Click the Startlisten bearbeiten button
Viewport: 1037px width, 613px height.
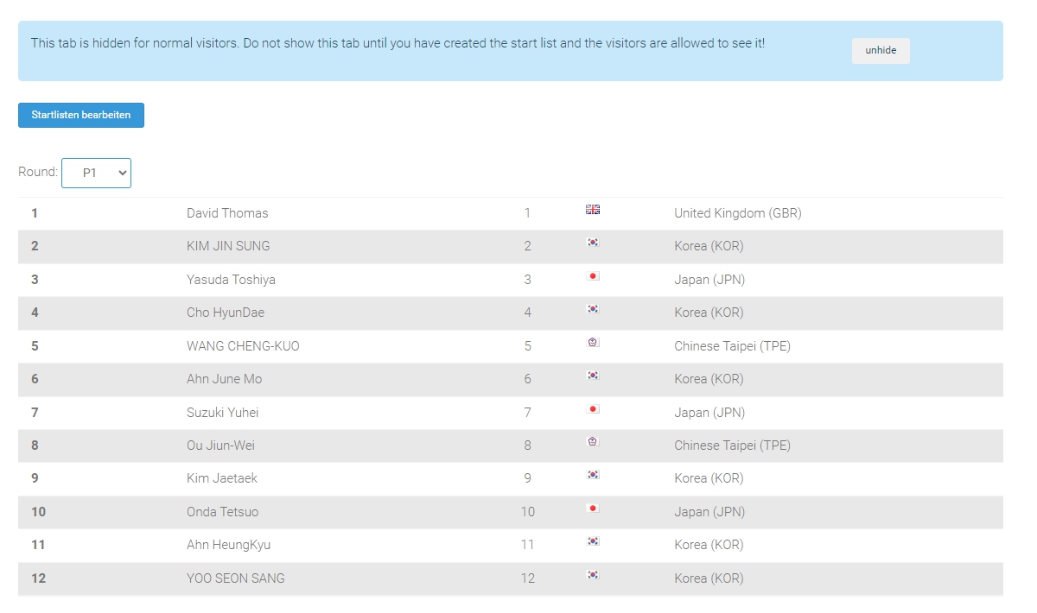tap(81, 115)
